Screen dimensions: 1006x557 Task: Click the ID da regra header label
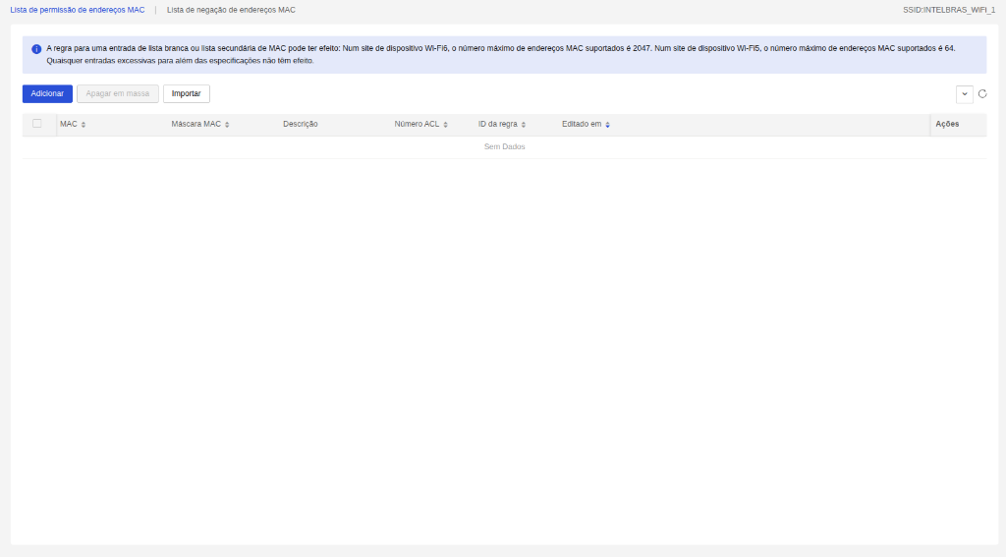tap(498, 124)
